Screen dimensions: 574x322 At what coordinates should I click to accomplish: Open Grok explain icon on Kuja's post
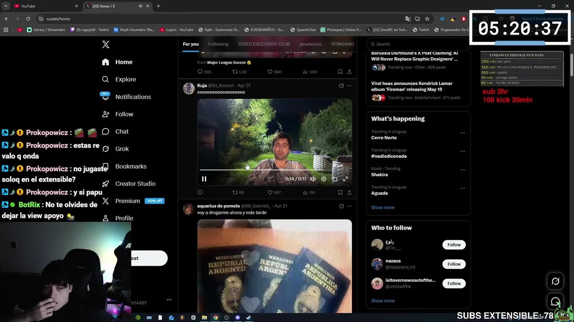pyautogui.click(x=341, y=85)
